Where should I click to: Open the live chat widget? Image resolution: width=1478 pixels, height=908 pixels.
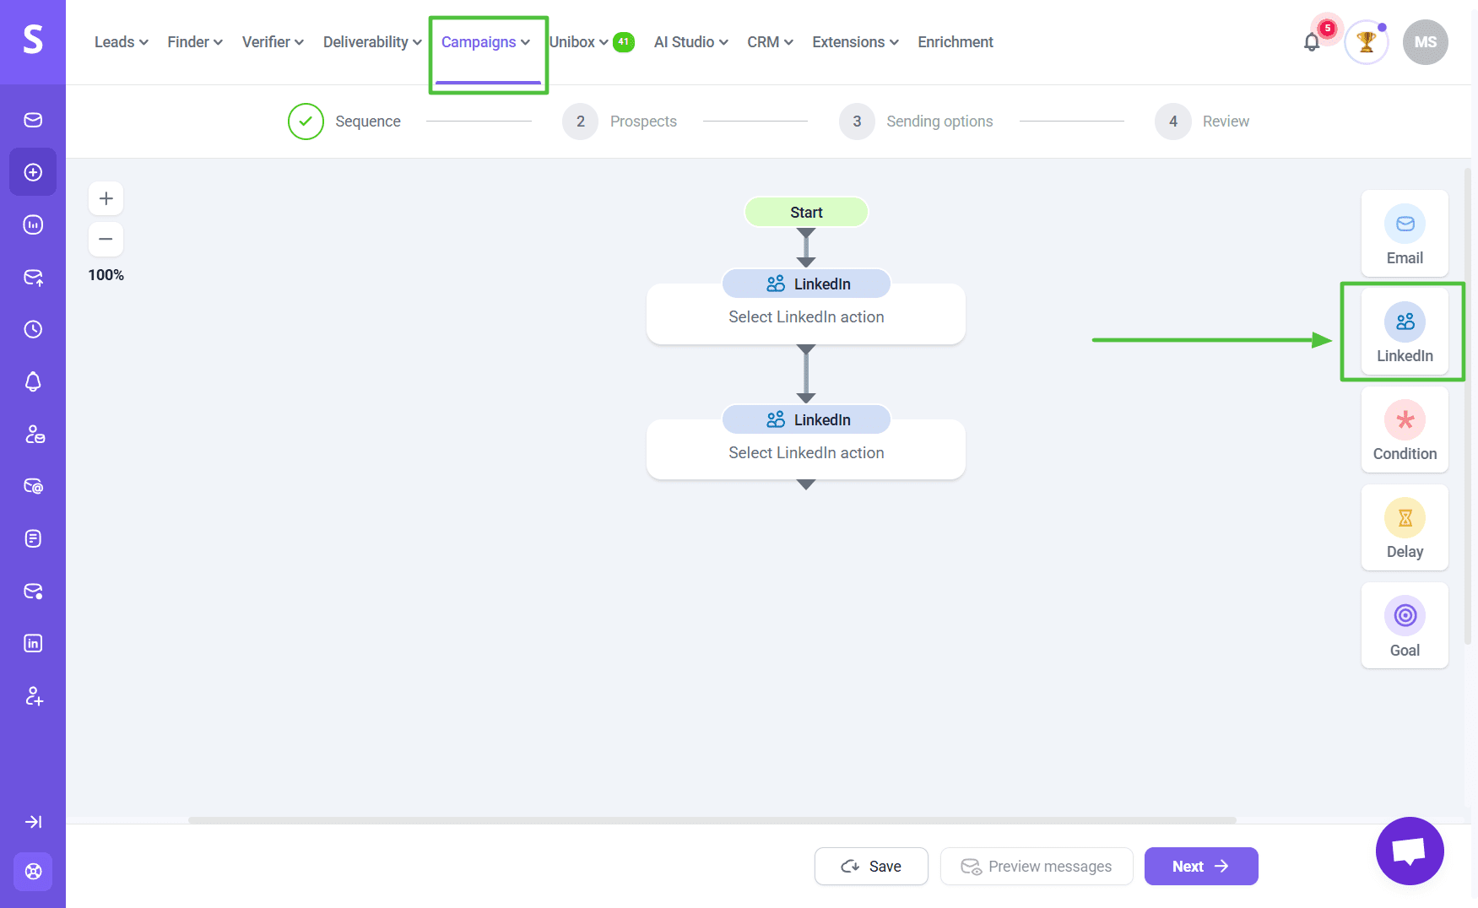pos(1409,851)
